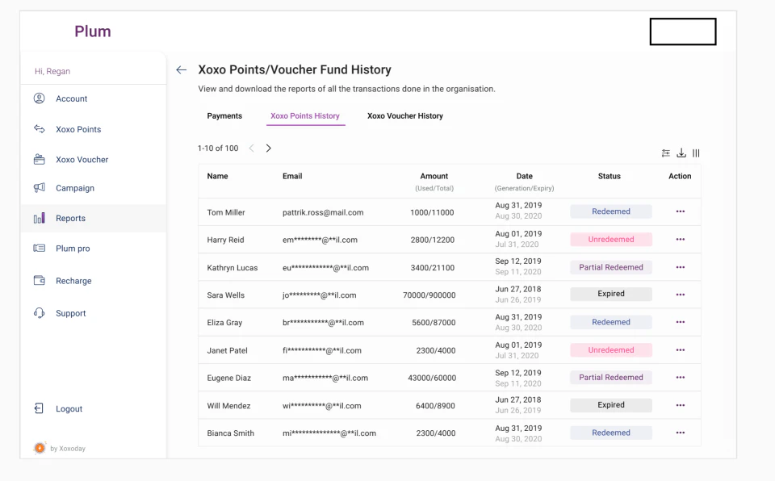
Task: Download the report using download icon
Action: tap(681, 153)
